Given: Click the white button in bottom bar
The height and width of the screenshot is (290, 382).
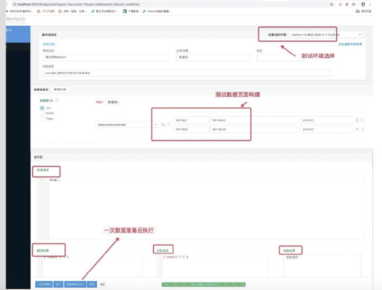Looking at the screenshot, I should click(x=102, y=284).
